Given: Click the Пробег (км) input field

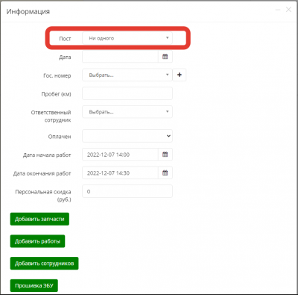Looking at the screenshot, I should point(127,93).
